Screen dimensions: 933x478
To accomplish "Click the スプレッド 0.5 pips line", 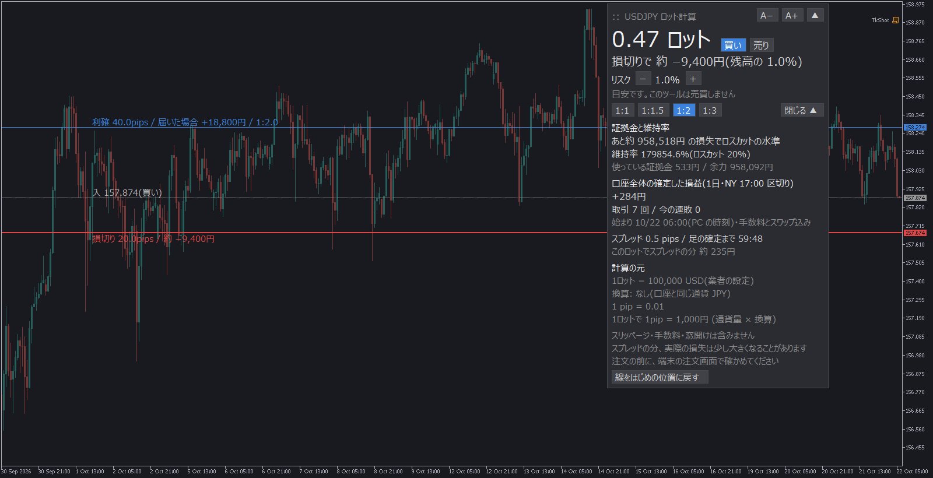I will [687, 239].
